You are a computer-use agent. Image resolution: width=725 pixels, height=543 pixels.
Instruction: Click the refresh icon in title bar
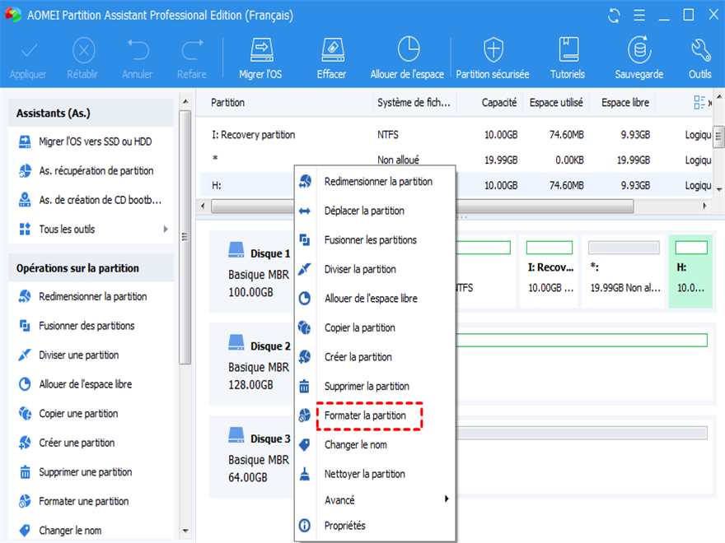(614, 16)
